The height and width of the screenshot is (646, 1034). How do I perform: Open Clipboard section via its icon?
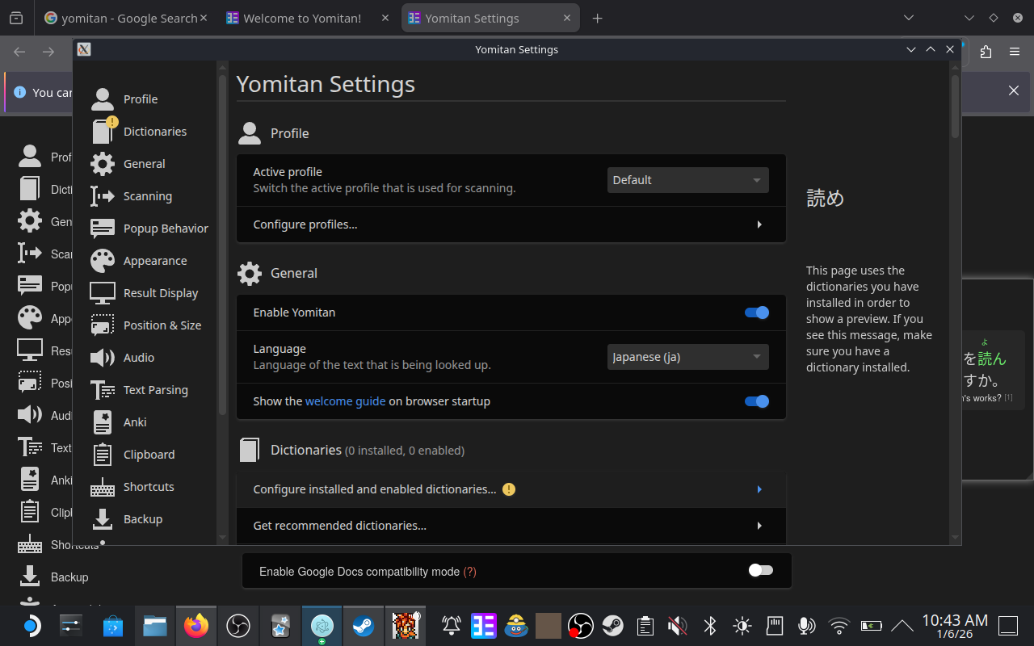[x=103, y=455]
